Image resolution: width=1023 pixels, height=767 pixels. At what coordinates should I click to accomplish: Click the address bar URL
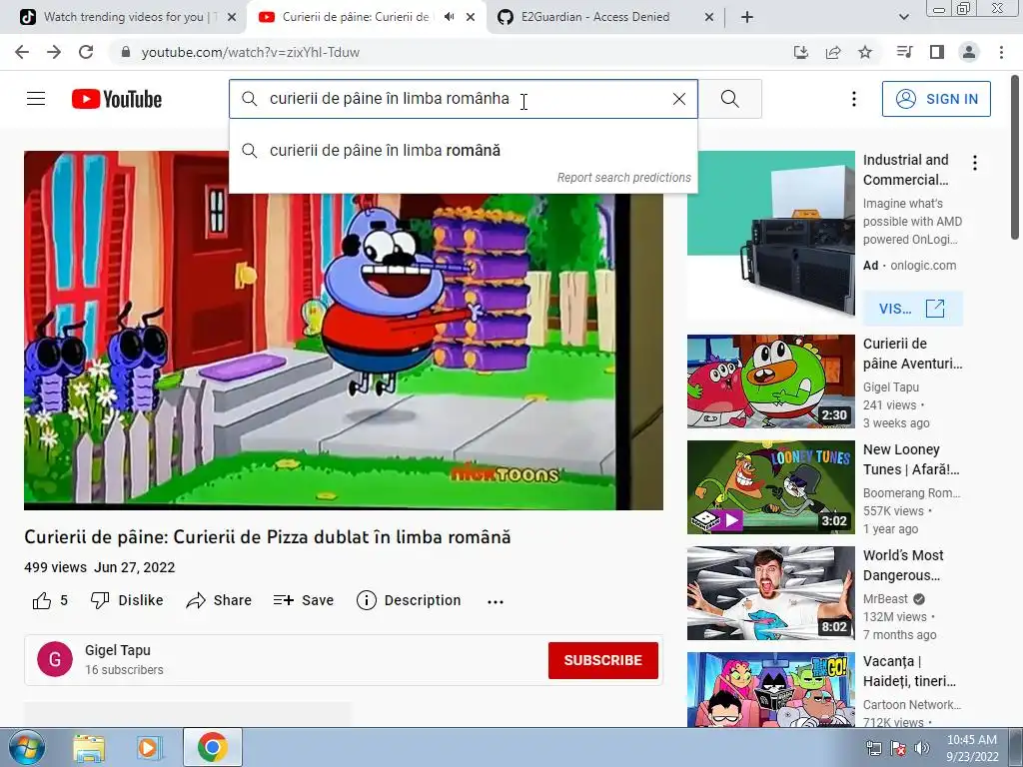point(251,52)
